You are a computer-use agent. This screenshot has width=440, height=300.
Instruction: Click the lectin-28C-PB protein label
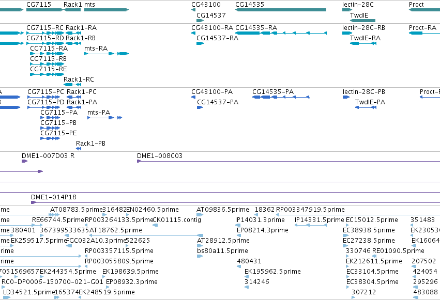[364, 92]
